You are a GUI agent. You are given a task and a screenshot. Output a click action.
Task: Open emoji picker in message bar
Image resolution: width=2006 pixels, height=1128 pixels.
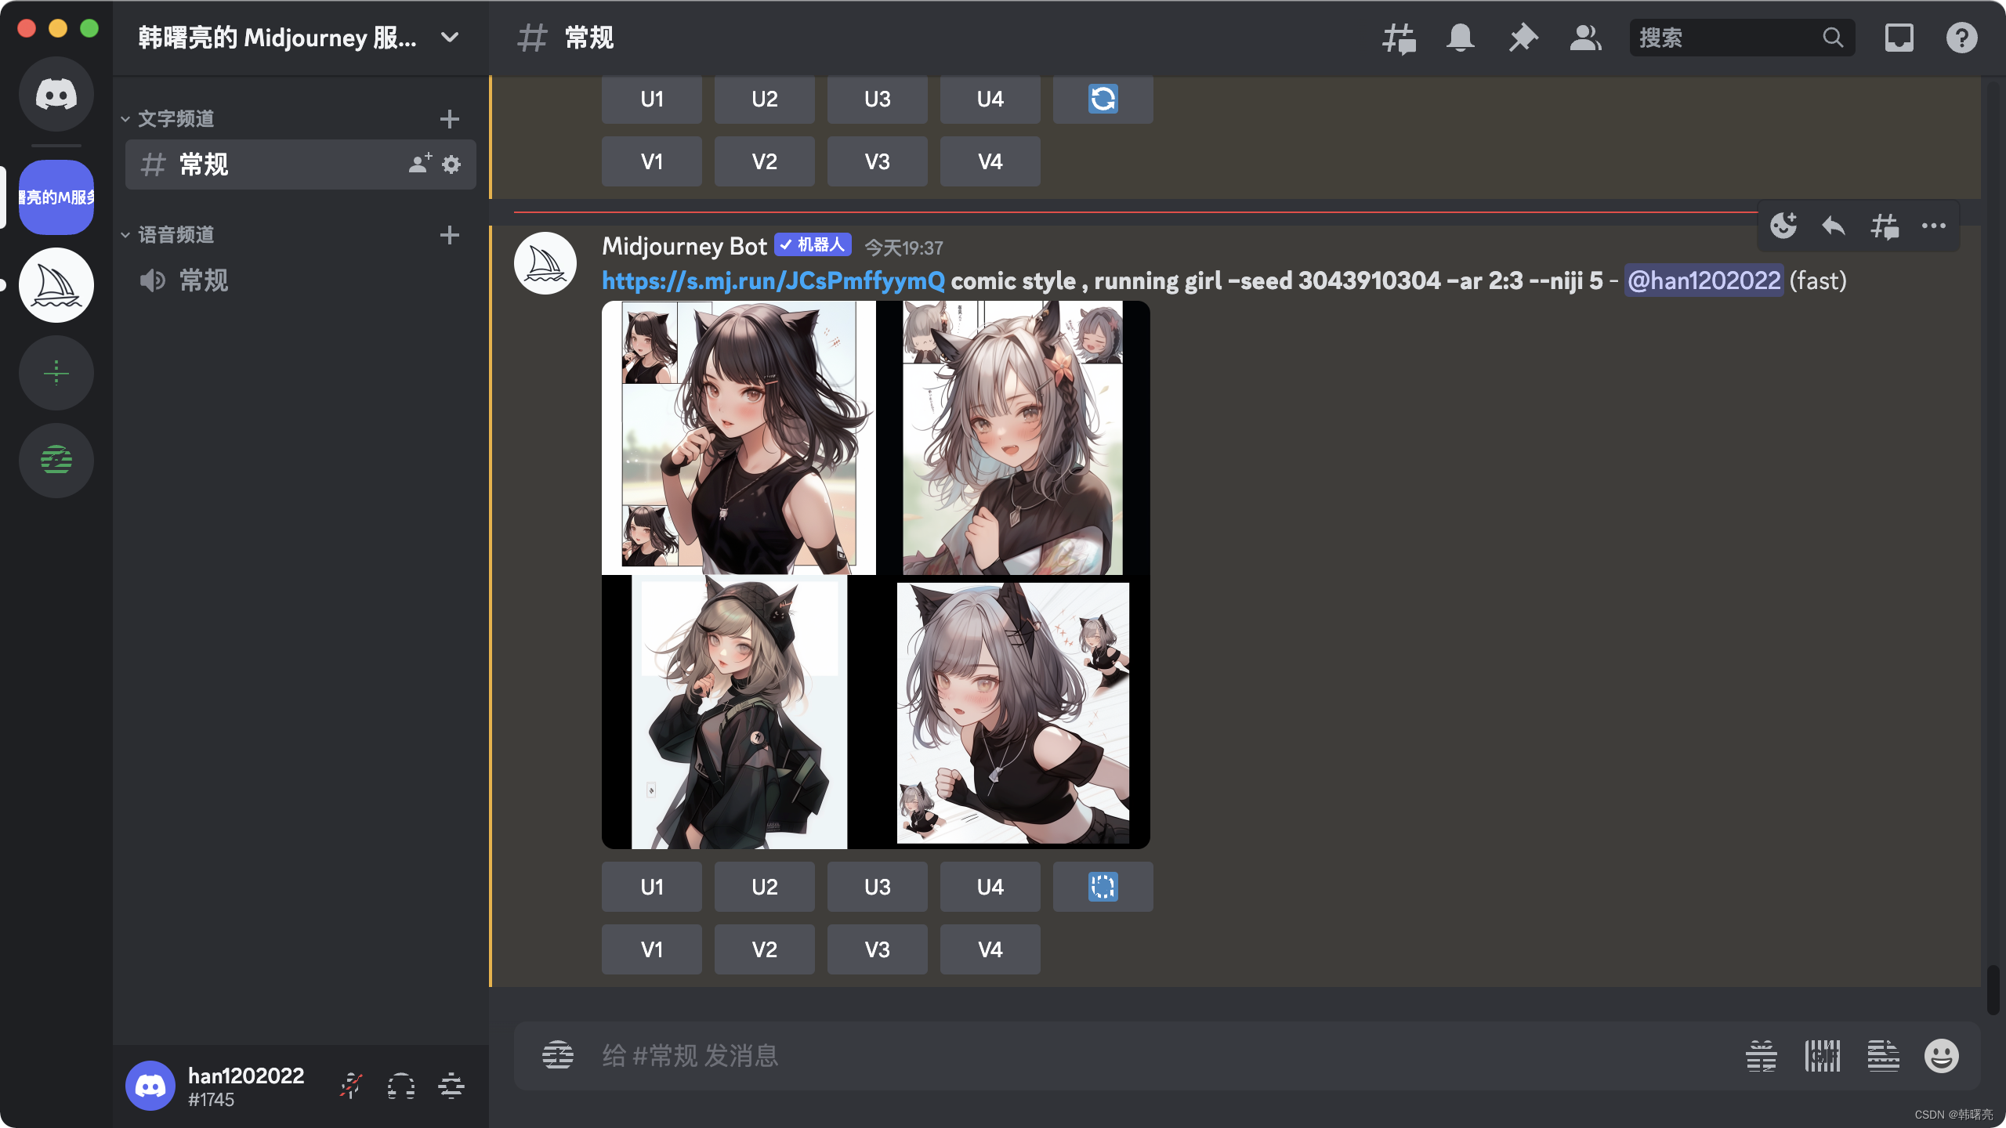coord(1941,1056)
